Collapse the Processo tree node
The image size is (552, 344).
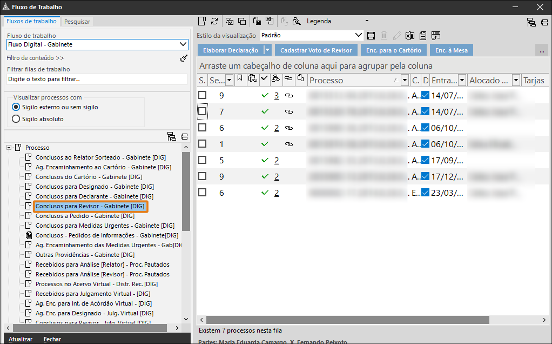tap(9, 148)
